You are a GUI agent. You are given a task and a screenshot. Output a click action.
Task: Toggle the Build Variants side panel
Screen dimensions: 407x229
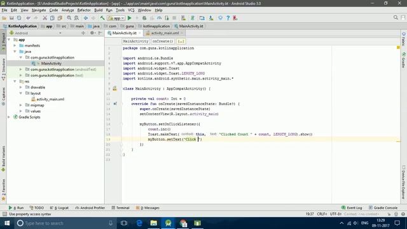pos(3,158)
